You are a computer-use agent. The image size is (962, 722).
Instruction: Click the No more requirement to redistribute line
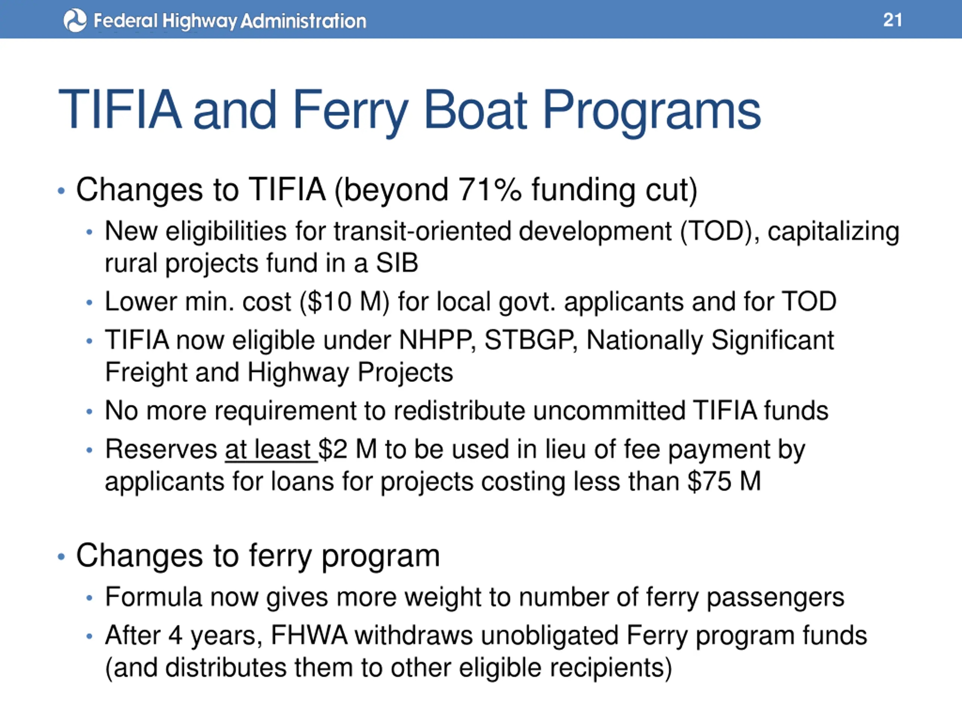466,410
